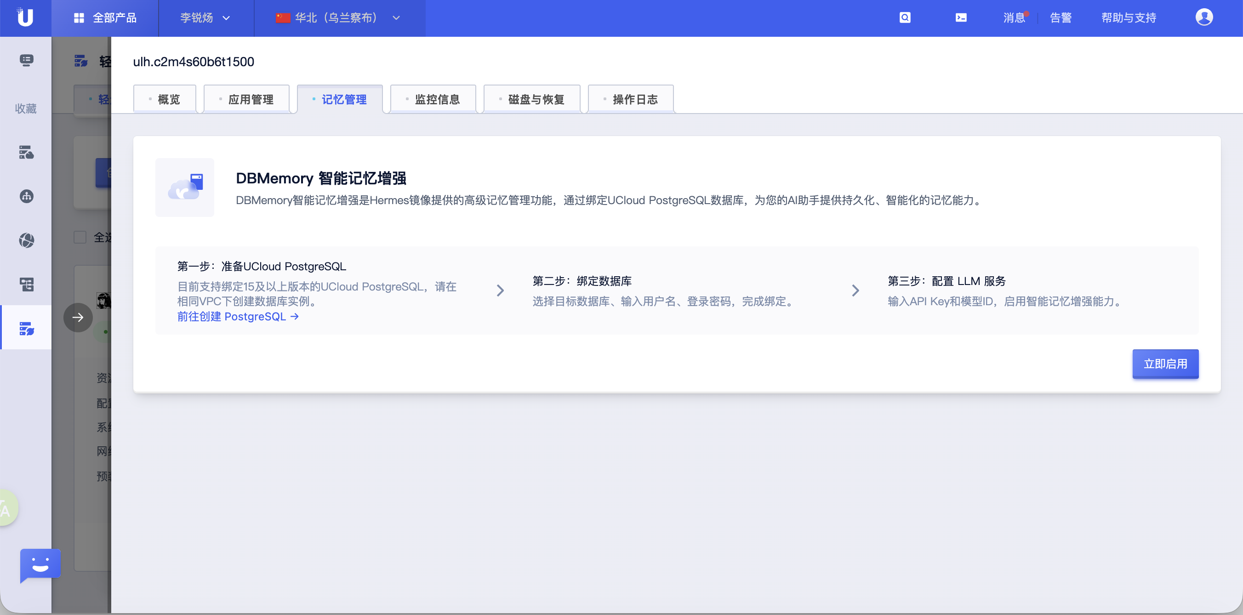Open the customer service chat robot

tap(40, 565)
